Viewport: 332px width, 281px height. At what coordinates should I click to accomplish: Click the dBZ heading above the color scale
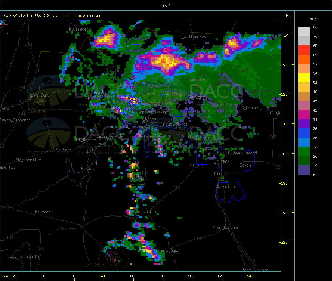313,19
